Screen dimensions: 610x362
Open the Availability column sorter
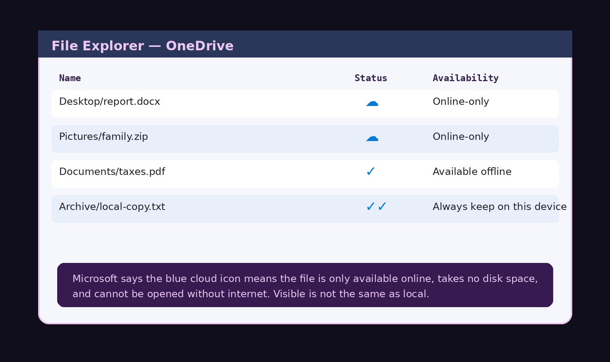(466, 78)
